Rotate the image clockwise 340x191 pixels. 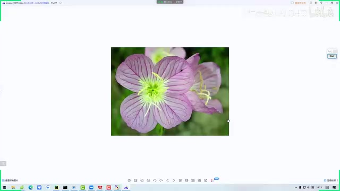(x=161, y=180)
